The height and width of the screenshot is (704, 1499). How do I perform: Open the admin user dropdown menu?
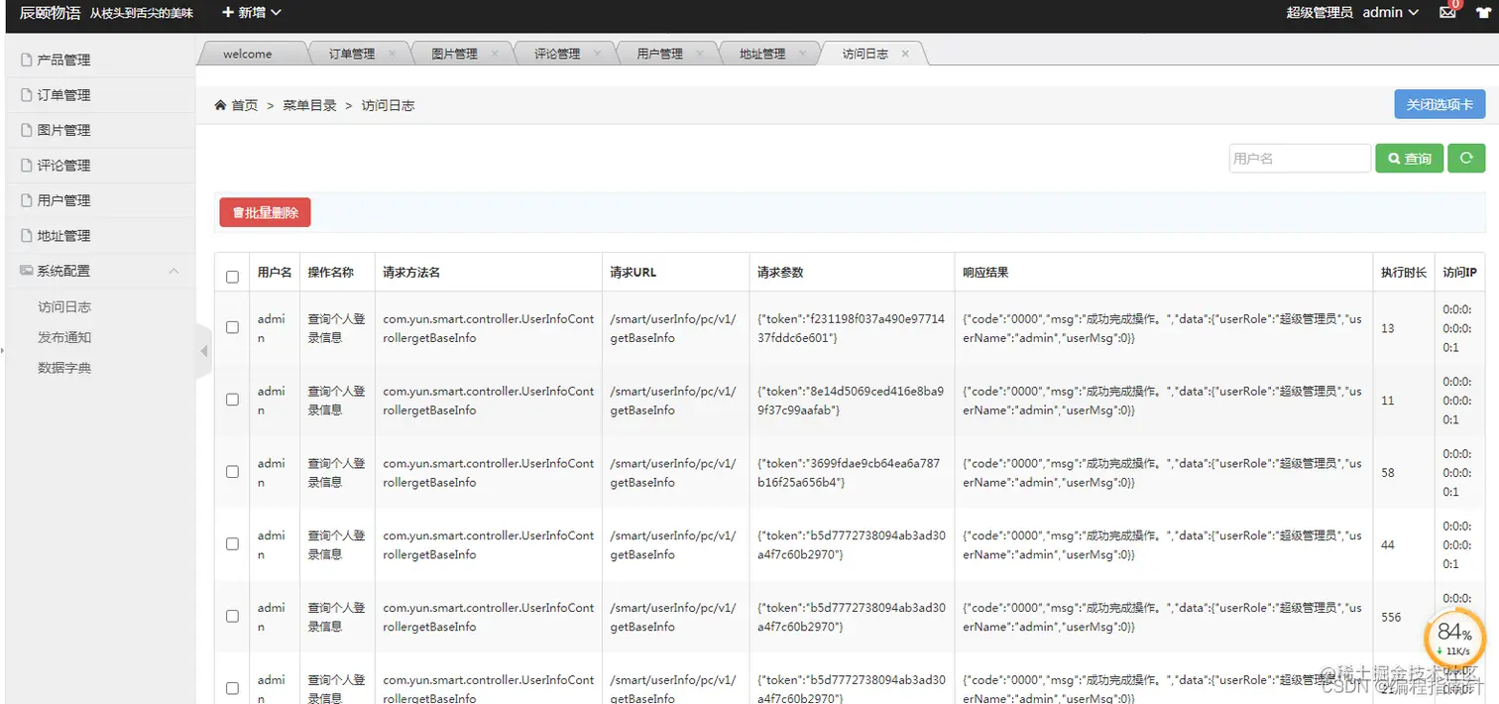tap(1391, 12)
